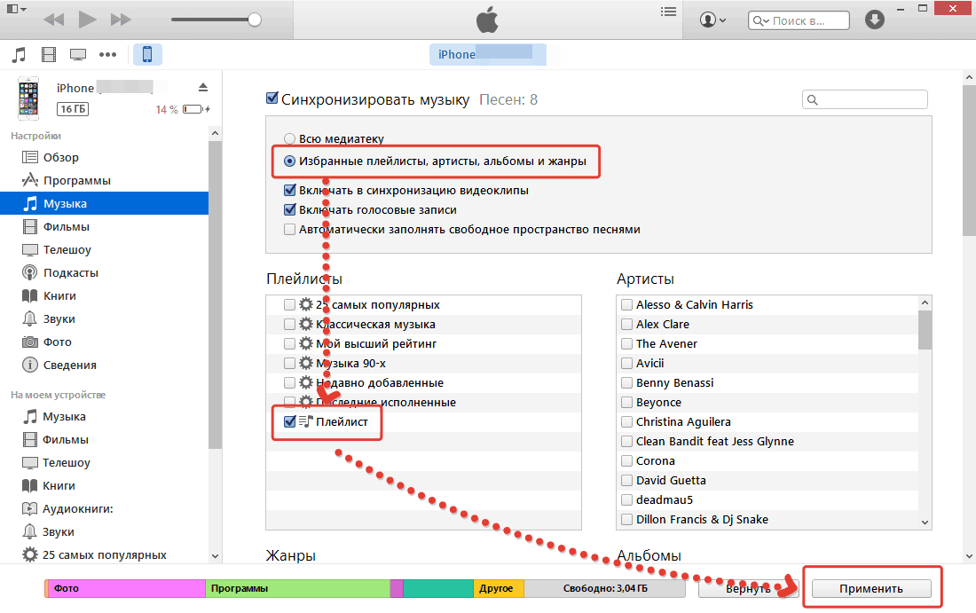976x613 pixels.
Task: Open the Movies library icon in the toolbar
Action: pos(49,55)
